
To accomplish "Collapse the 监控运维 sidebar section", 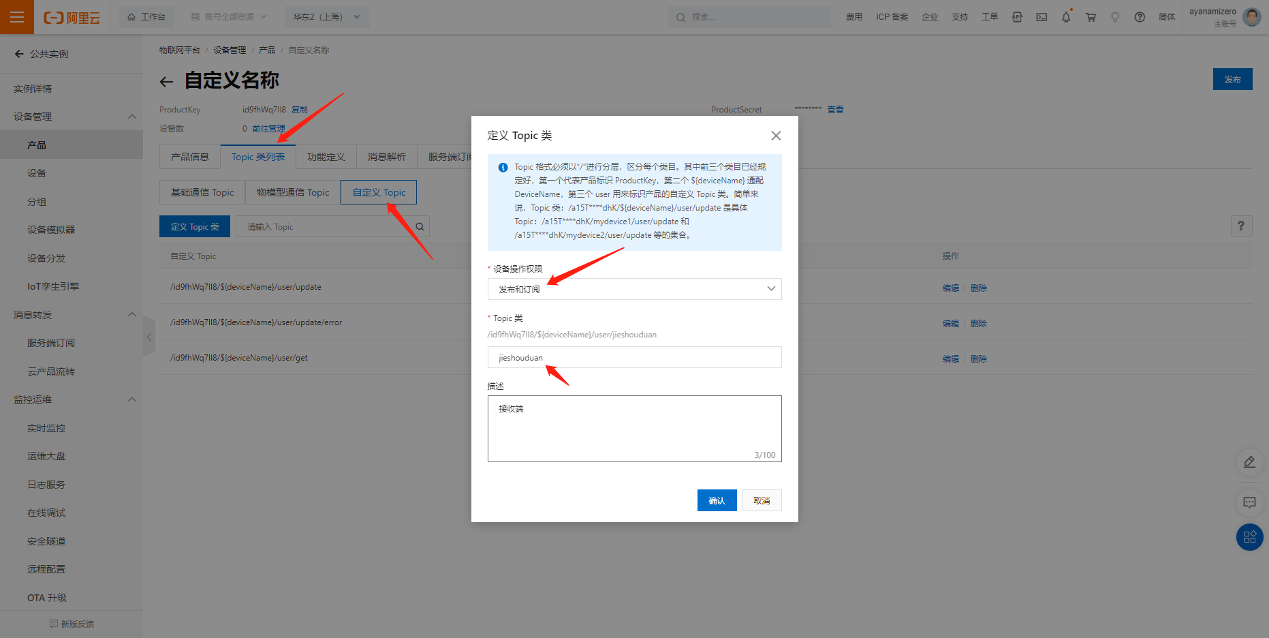I will point(132,399).
